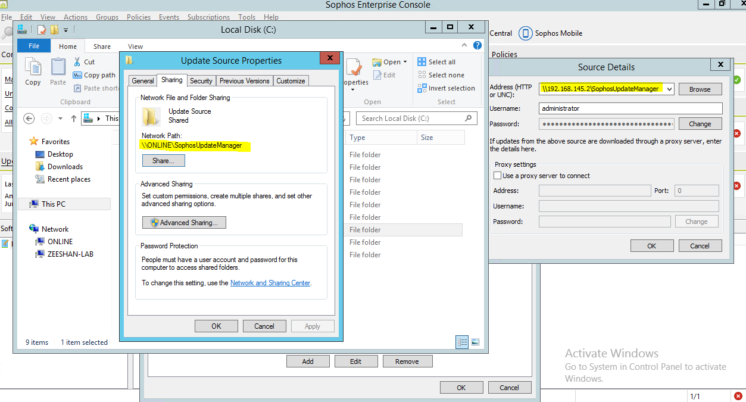This screenshot has width=746, height=402.
Task: Sort by the Type column header
Action: 381,138
